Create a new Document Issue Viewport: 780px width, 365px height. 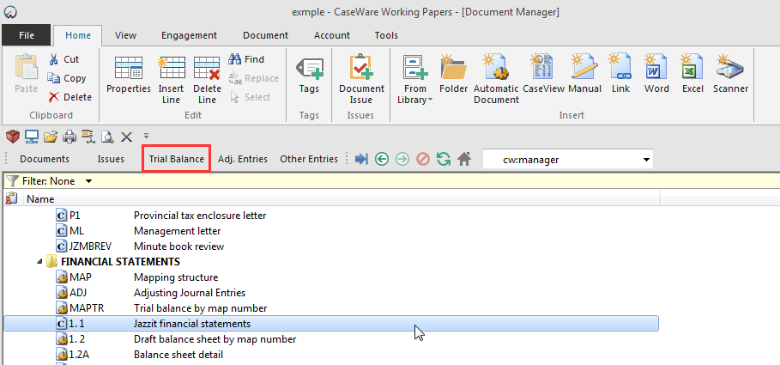pos(361,80)
